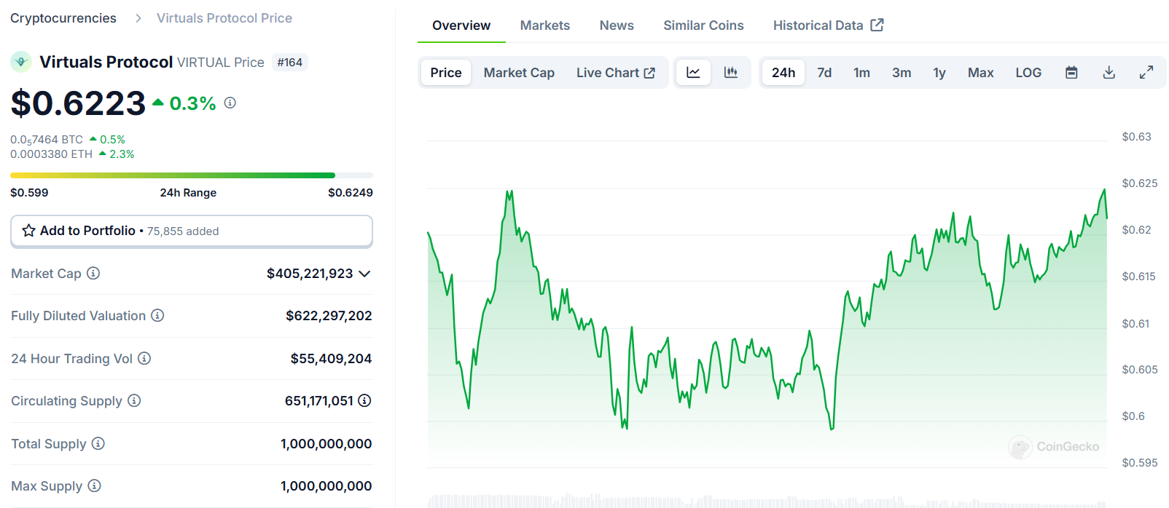
Task: Select Price chart mode
Action: click(x=446, y=73)
